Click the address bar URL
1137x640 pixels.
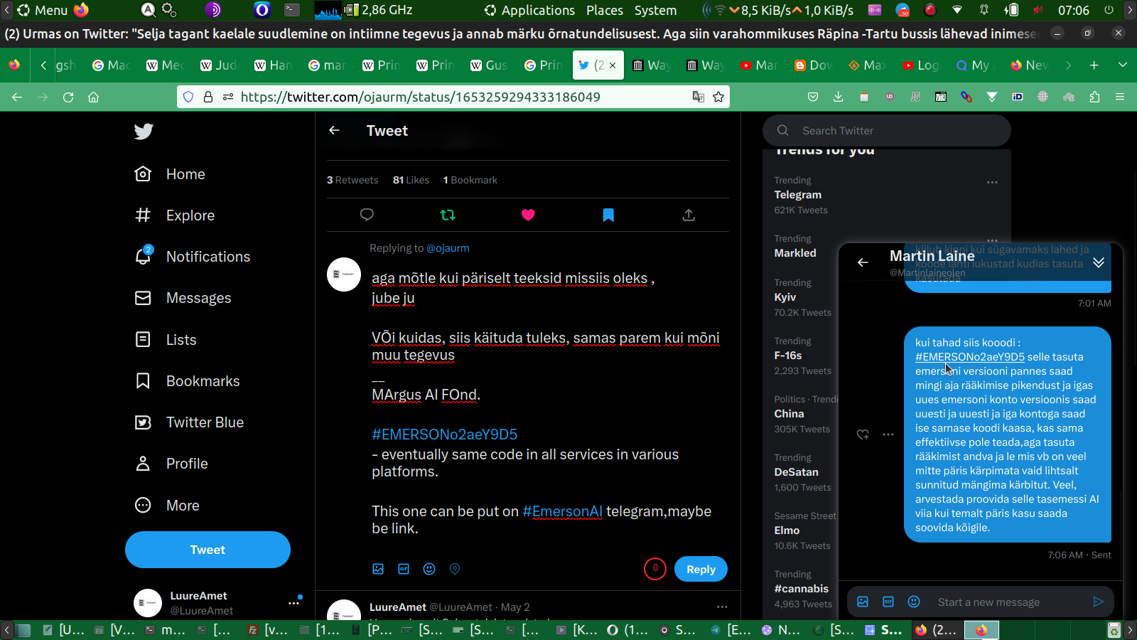[421, 97]
